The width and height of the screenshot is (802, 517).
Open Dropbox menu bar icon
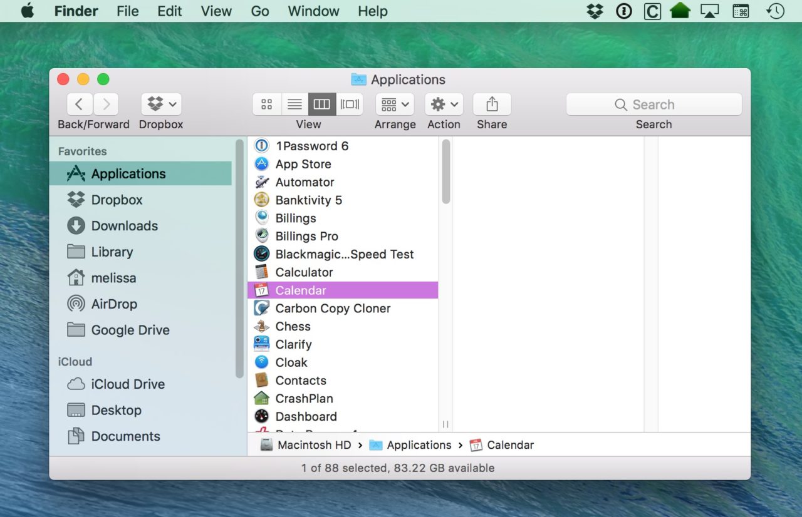click(595, 11)
